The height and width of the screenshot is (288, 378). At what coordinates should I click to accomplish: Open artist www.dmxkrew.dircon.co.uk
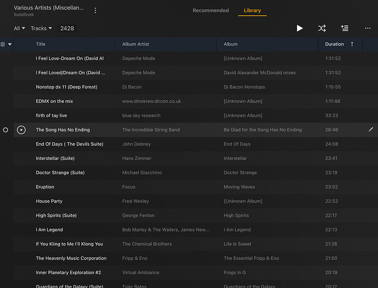point(152,101)
